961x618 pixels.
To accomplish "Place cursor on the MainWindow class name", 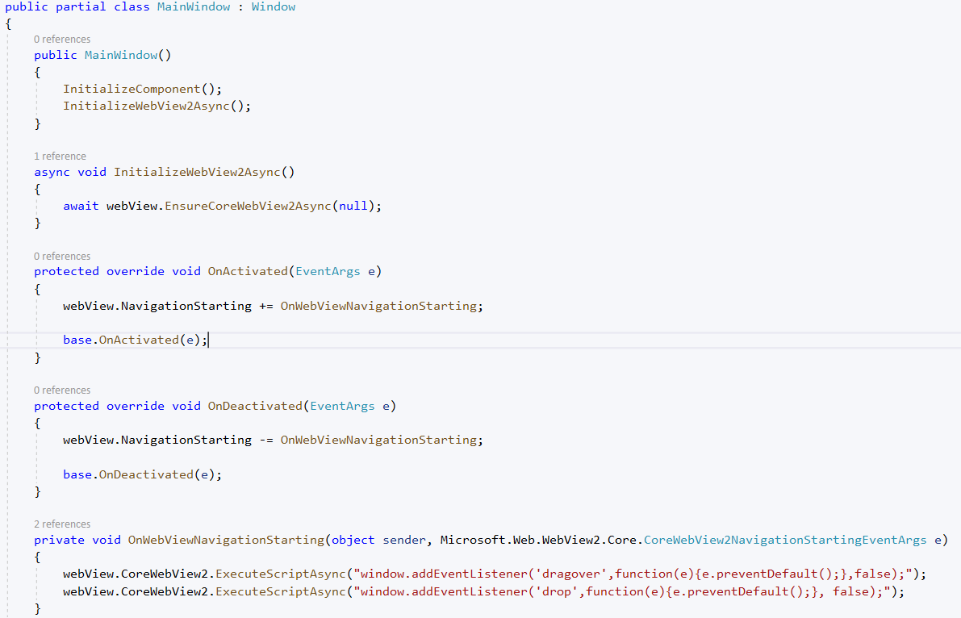I will pos(193,6).
